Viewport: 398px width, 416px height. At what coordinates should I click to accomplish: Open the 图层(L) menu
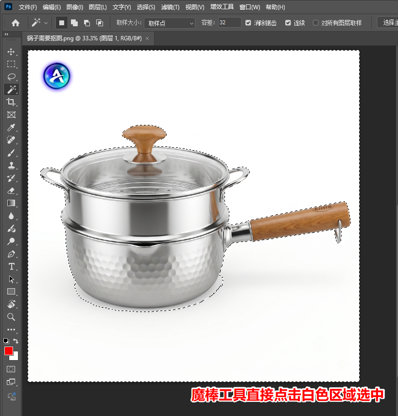[x=98, y=7]
